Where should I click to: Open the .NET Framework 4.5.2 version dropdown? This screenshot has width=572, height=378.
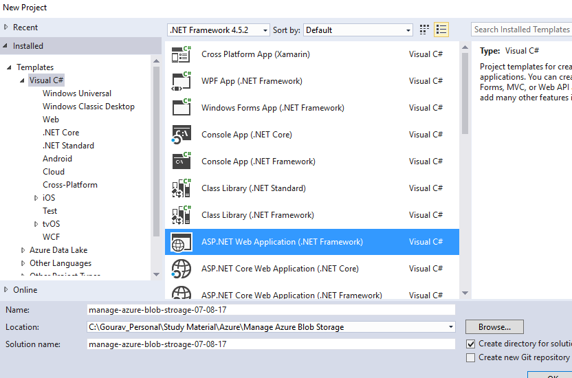218,30
